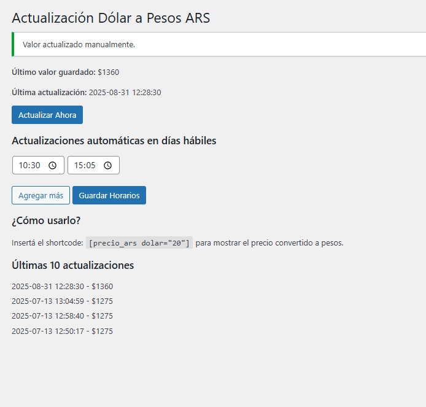Image resolution: width=426 pixels, height=407 pixels.
Task: Click the 'Actualización Dólar a Pesos ARS' title
Action: point(111,18)
